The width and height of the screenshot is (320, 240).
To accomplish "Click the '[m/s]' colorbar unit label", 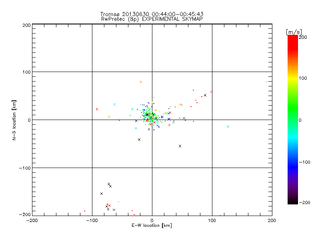I will tap(294, 32).
